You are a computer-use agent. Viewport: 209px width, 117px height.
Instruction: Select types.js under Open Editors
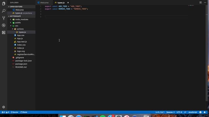[21, 13]
